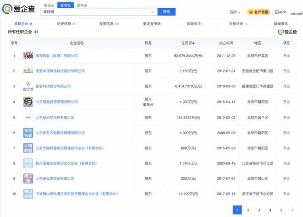Open the 北京星云梦科技 company logo
303x217 pixels.
click(28, 118)
